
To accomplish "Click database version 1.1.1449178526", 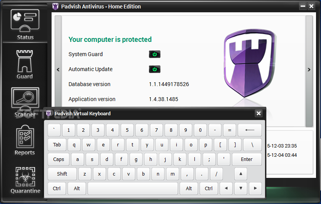I will [169, 84].
